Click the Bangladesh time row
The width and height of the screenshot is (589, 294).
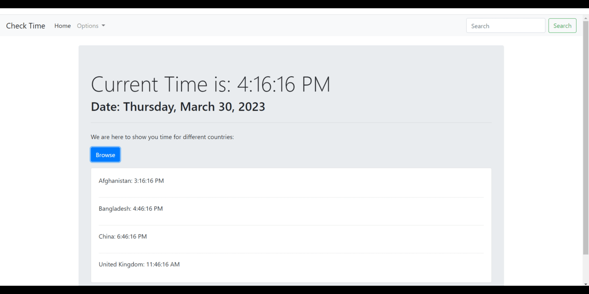pos(131,209)
